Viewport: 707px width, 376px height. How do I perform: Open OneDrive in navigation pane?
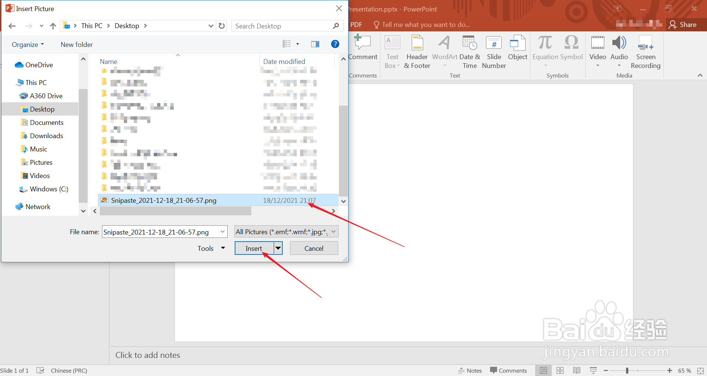coord(39,65)
